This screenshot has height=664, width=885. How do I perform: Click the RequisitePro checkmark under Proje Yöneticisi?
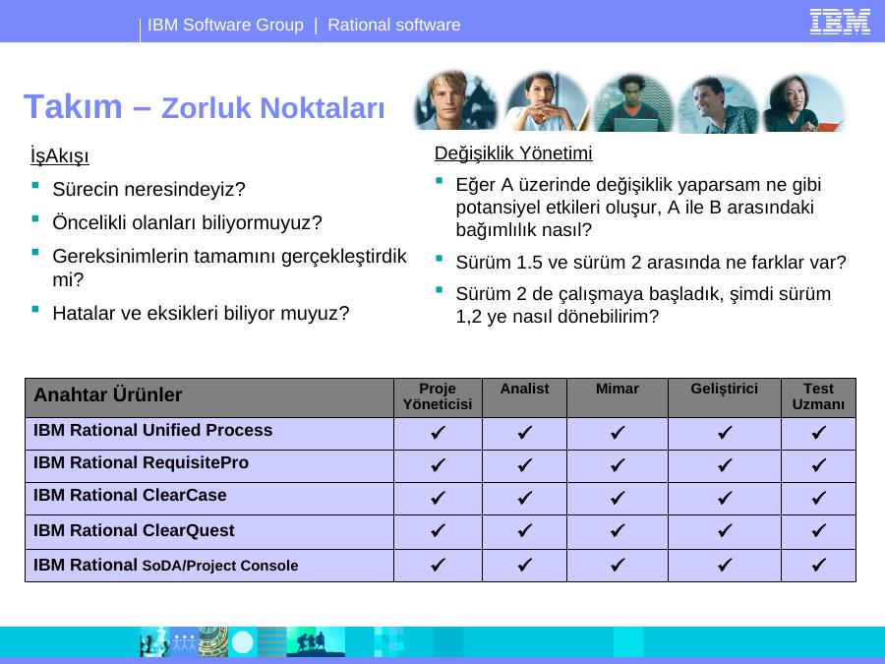tap(438, 465)
